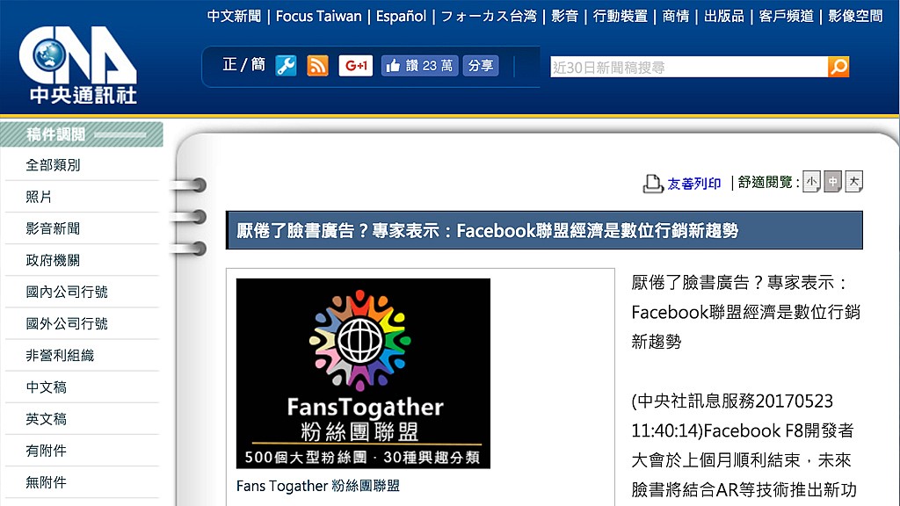This screenshot has height=506, width=900.
Task: Open the blue wrench tool icon
Action: [286, 65]
